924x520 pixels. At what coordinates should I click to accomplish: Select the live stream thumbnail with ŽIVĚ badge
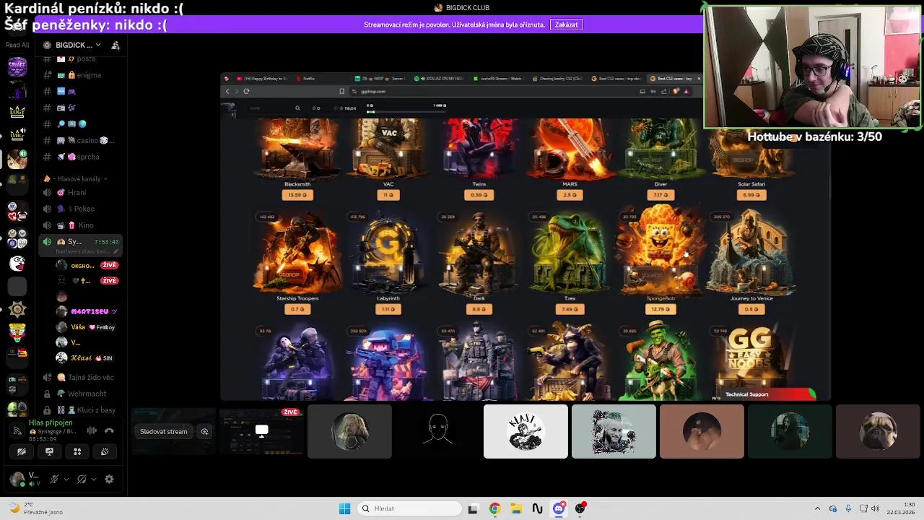click(x=261, y=431)
